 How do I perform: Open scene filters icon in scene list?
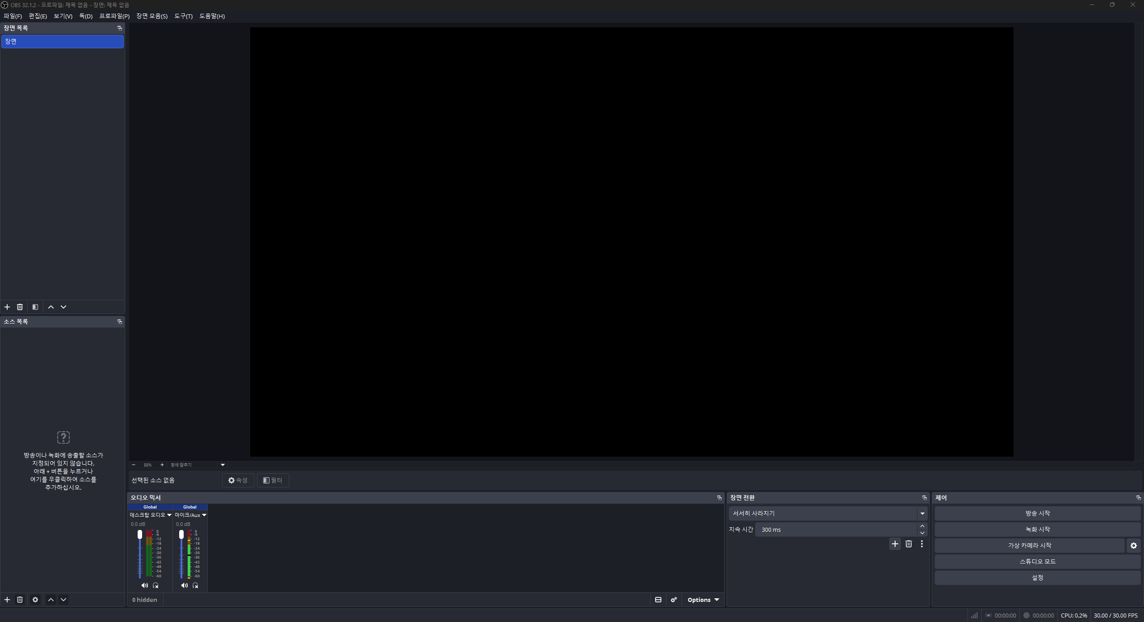coord(35,307)
